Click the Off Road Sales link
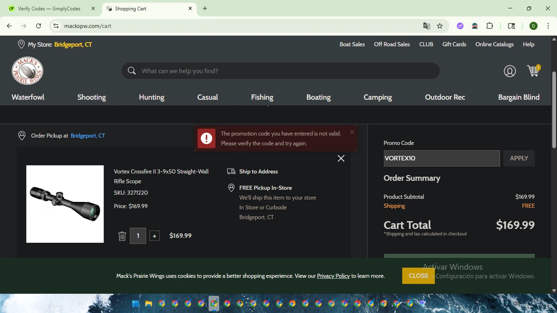The height and width of the screenshot is (313, 557). click(392, 44)
